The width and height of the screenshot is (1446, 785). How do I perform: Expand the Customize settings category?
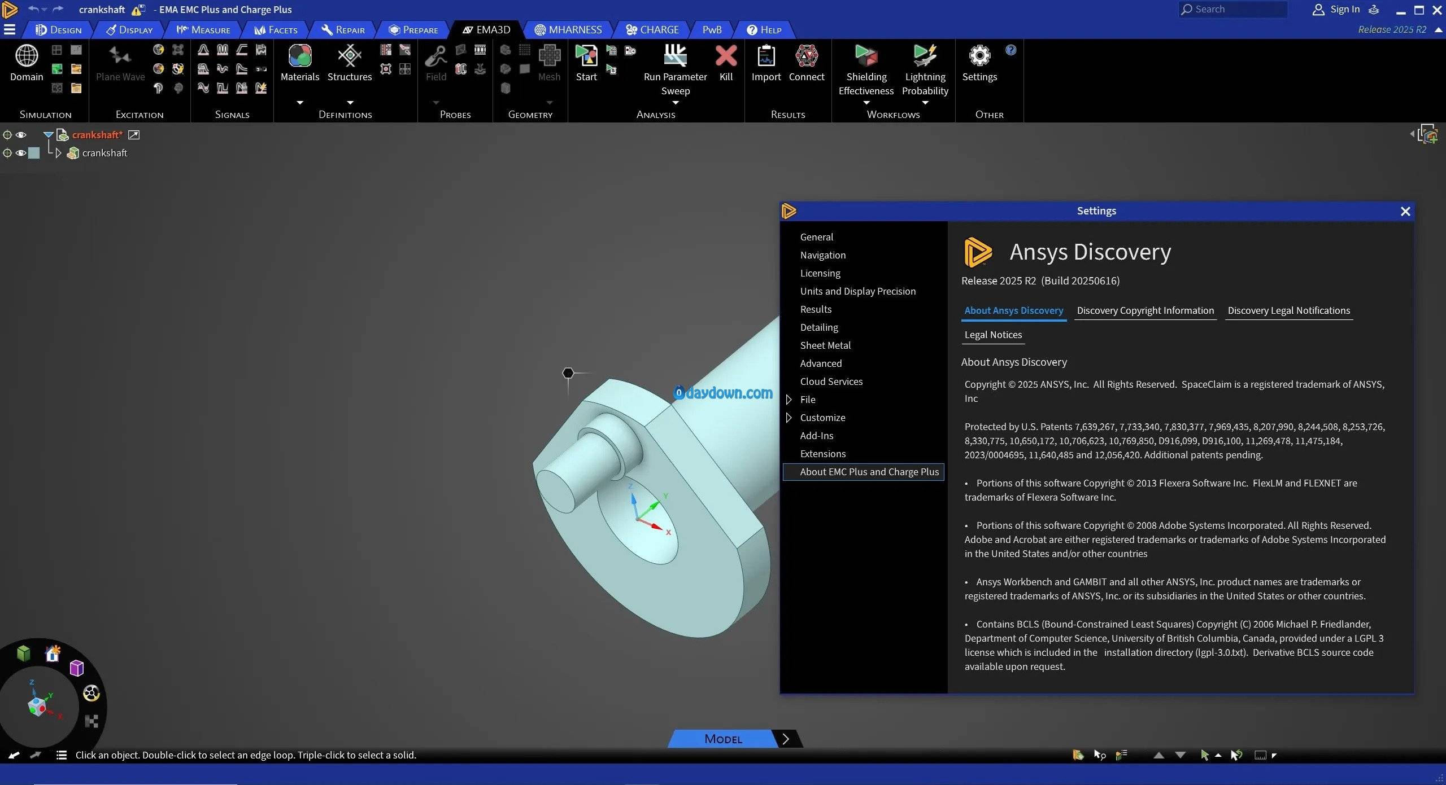(789, 418)
